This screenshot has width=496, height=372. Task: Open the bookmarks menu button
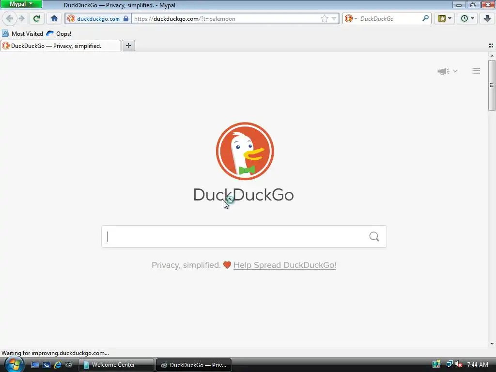[x=442, y=18]
